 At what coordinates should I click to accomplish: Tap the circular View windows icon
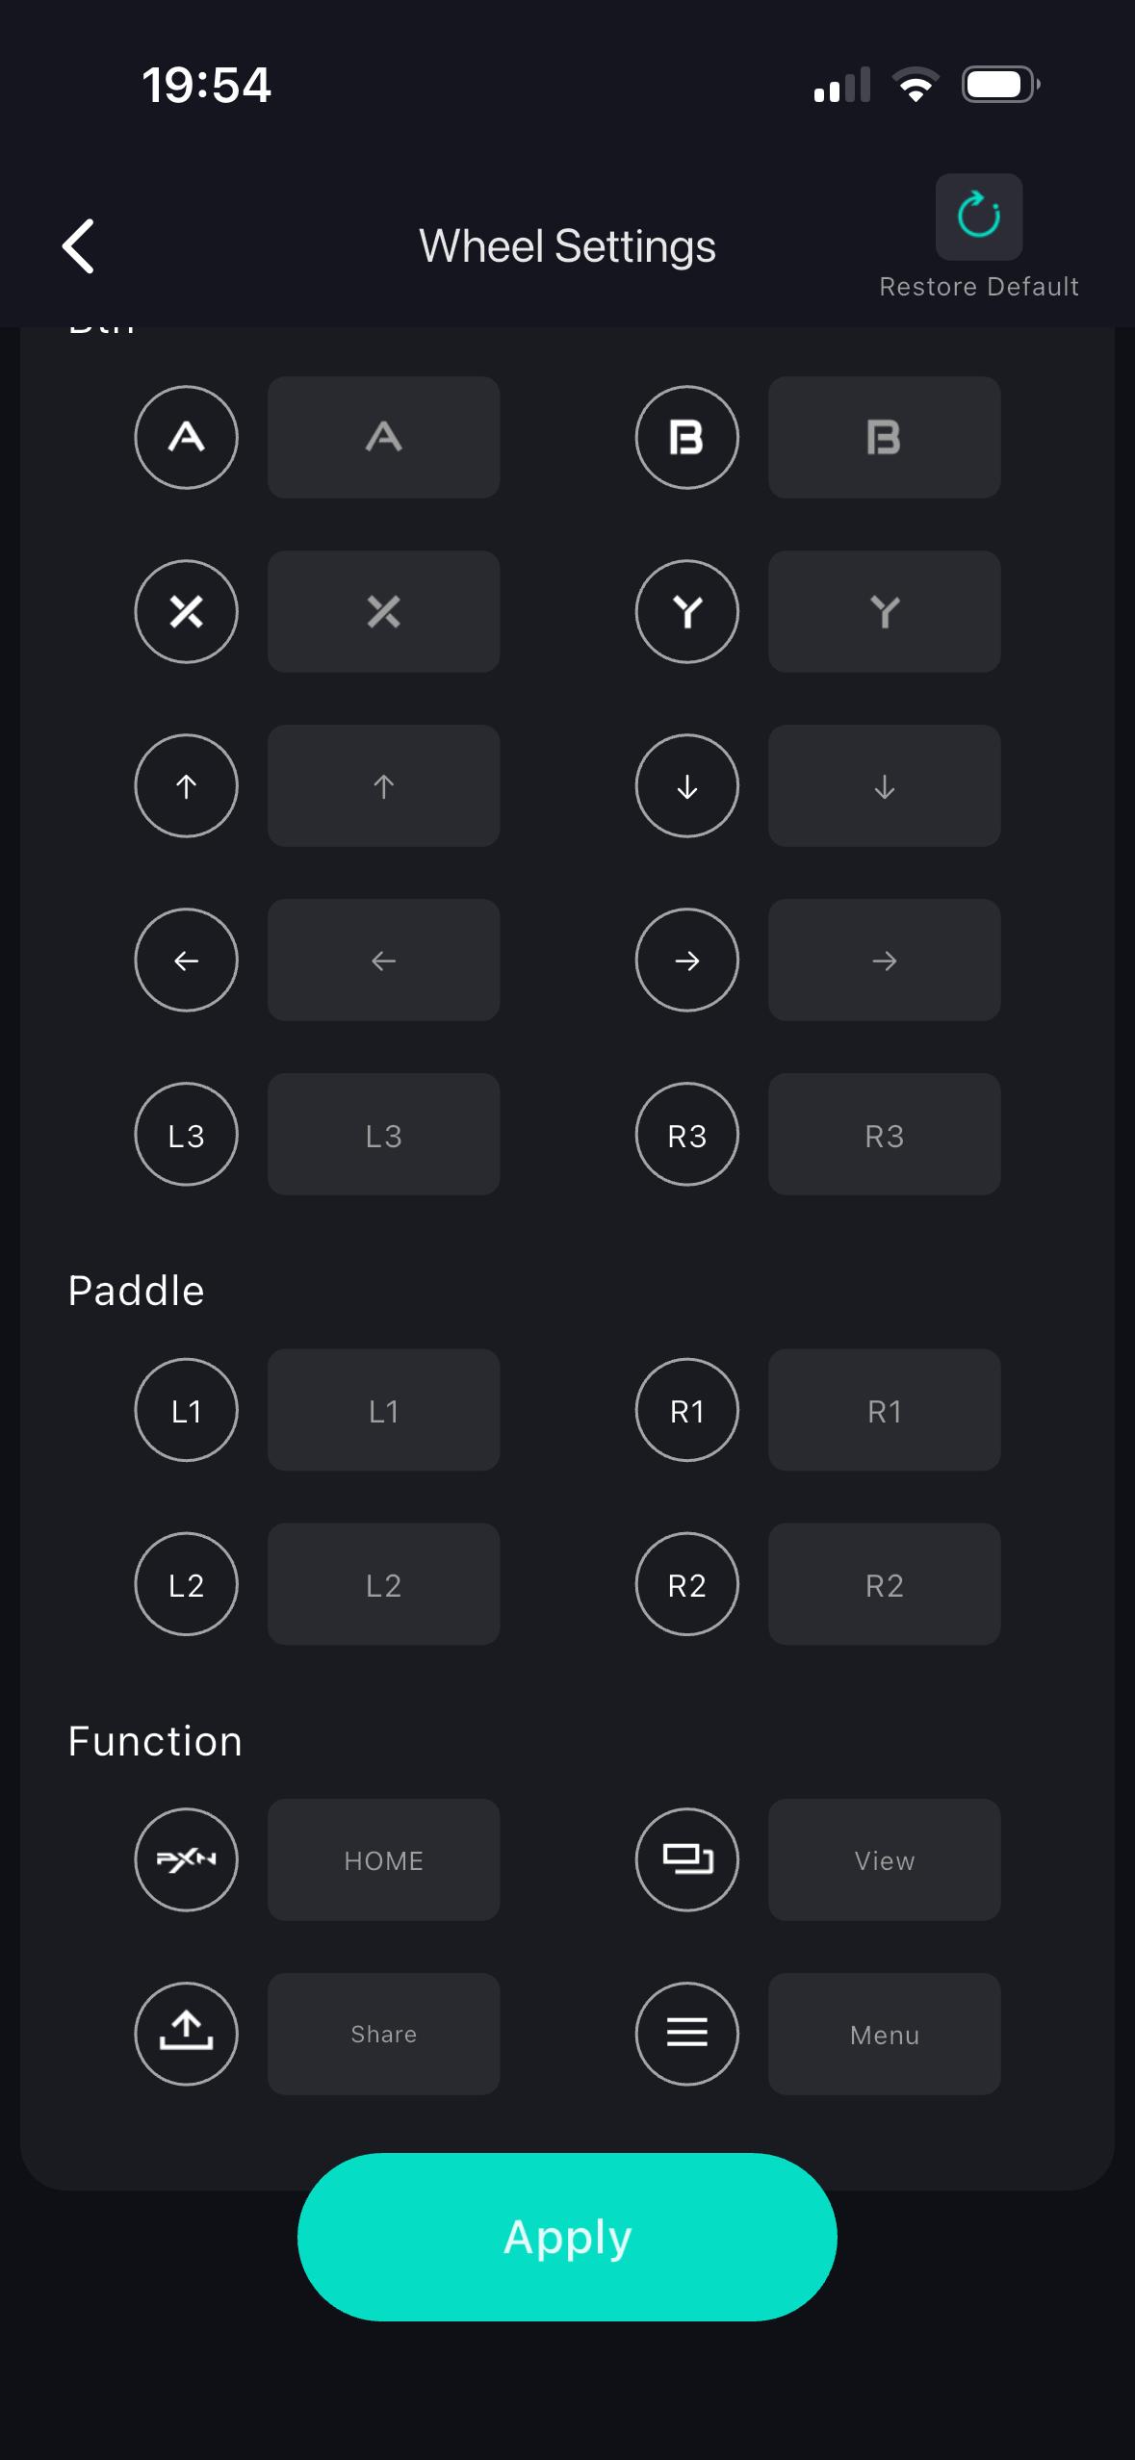[686, 1859]
